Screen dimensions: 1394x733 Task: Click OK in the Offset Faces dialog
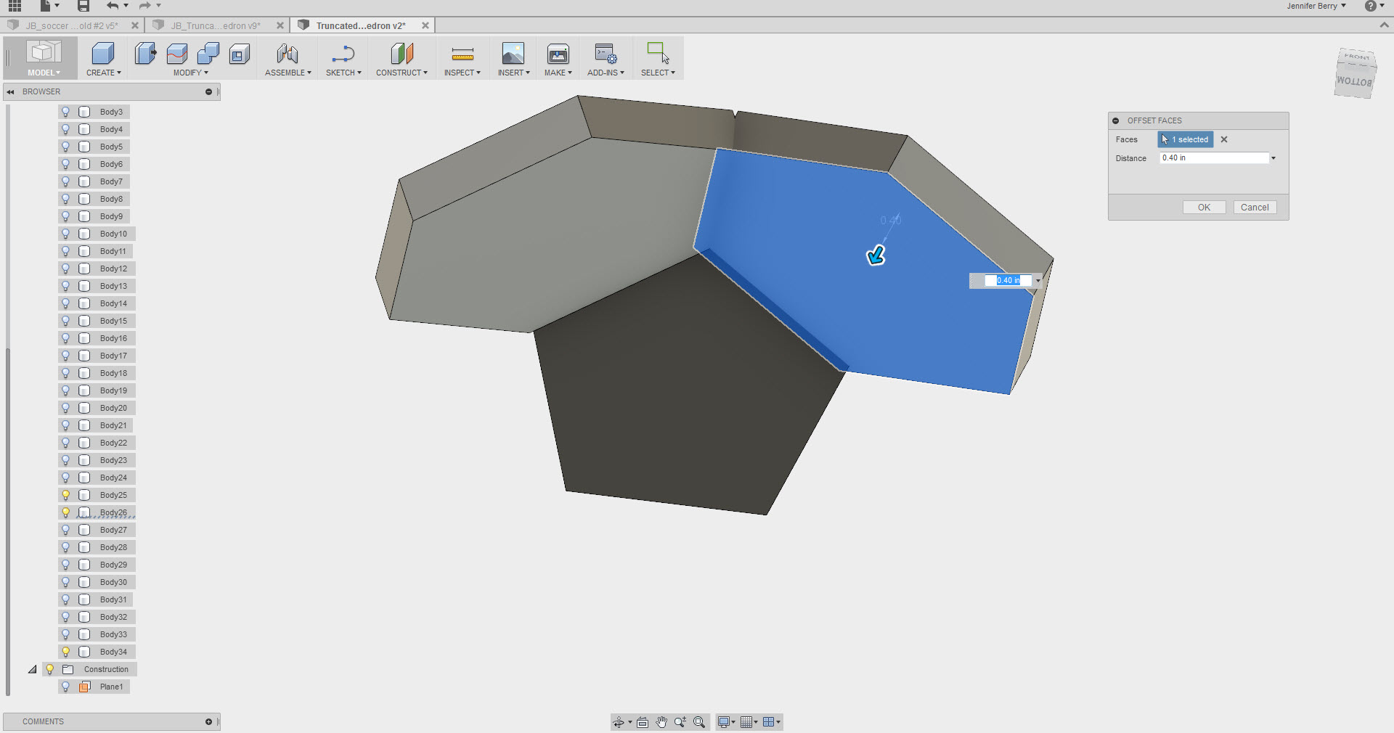(x=1204, y=207)
